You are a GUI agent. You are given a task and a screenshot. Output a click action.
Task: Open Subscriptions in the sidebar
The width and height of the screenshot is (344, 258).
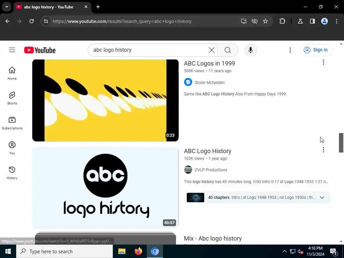click(12, 123)
